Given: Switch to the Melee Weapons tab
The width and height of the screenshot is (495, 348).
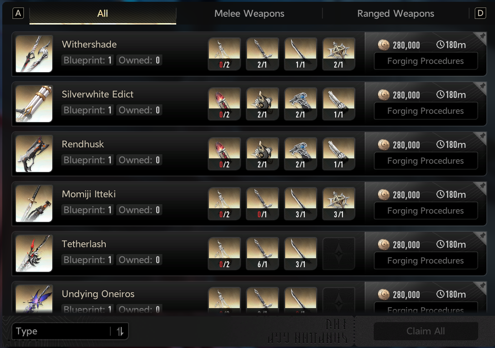Looking at the screenshot, I should click(x=249, y=13).
